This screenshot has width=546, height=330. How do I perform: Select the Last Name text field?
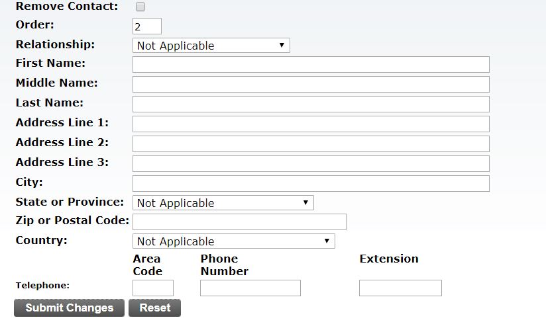tap(311, 104)
